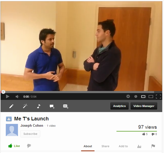The image size is (164, 153).
Task: Select the About tab
Action: point(88,146)
